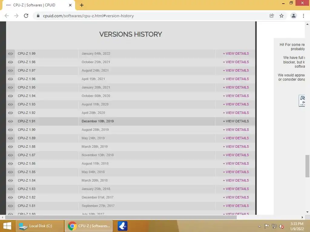Screen dimensions: 310x232
Task: Click View Details in the CPU-Z 1.92 row
Action: pyautogui.click(x=236, y=113)
